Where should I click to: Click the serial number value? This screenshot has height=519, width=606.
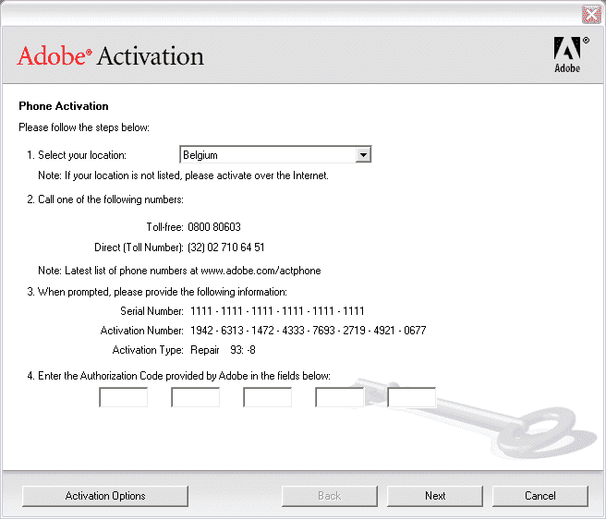277,311
